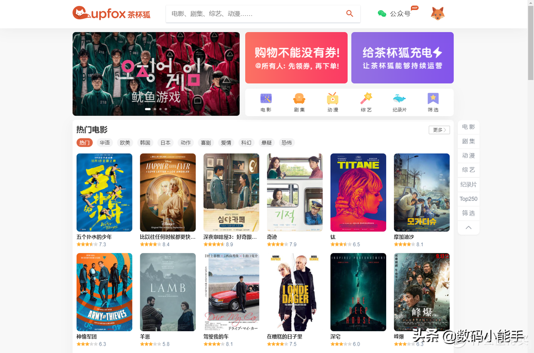The image size is (534, 353).
Task: Click the 给茶杯狐充电 purple banner
Action: [x=402, y=58]
